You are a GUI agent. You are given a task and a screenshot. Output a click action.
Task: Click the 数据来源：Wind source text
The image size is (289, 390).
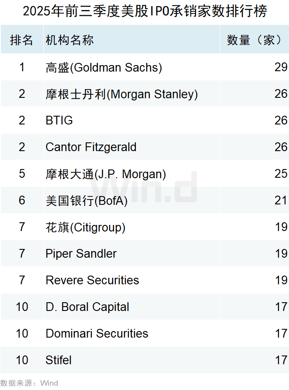tap(29, 383)
